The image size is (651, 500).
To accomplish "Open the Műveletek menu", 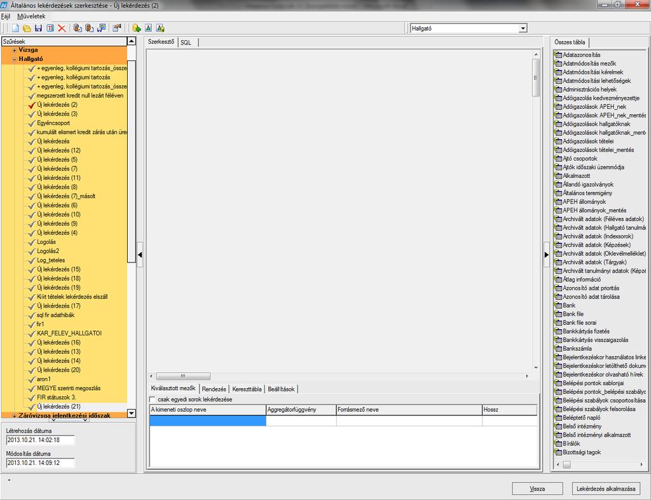I will (x=31, y=16).
